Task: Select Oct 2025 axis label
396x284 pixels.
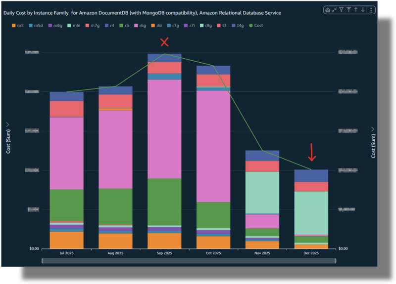Action: click(x=213, y=253)
